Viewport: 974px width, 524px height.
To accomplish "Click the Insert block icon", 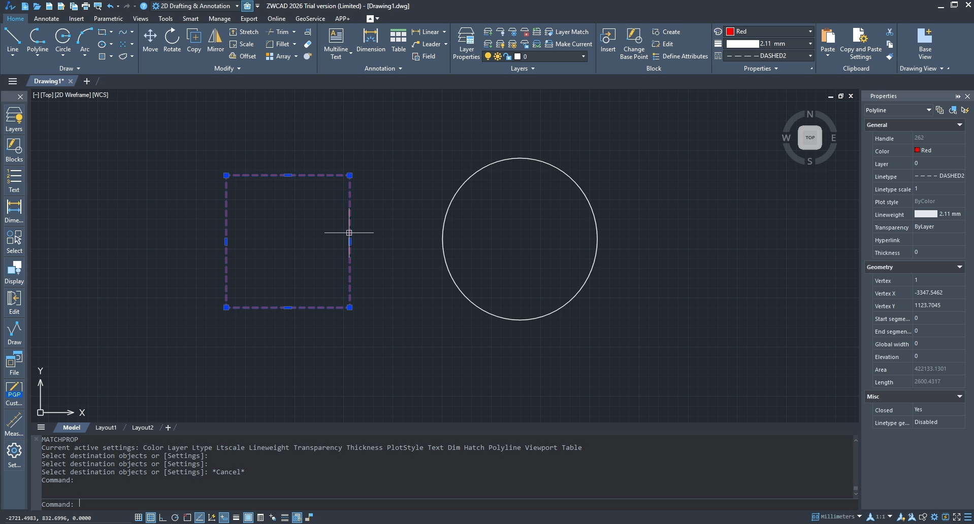I will (608, 40).
